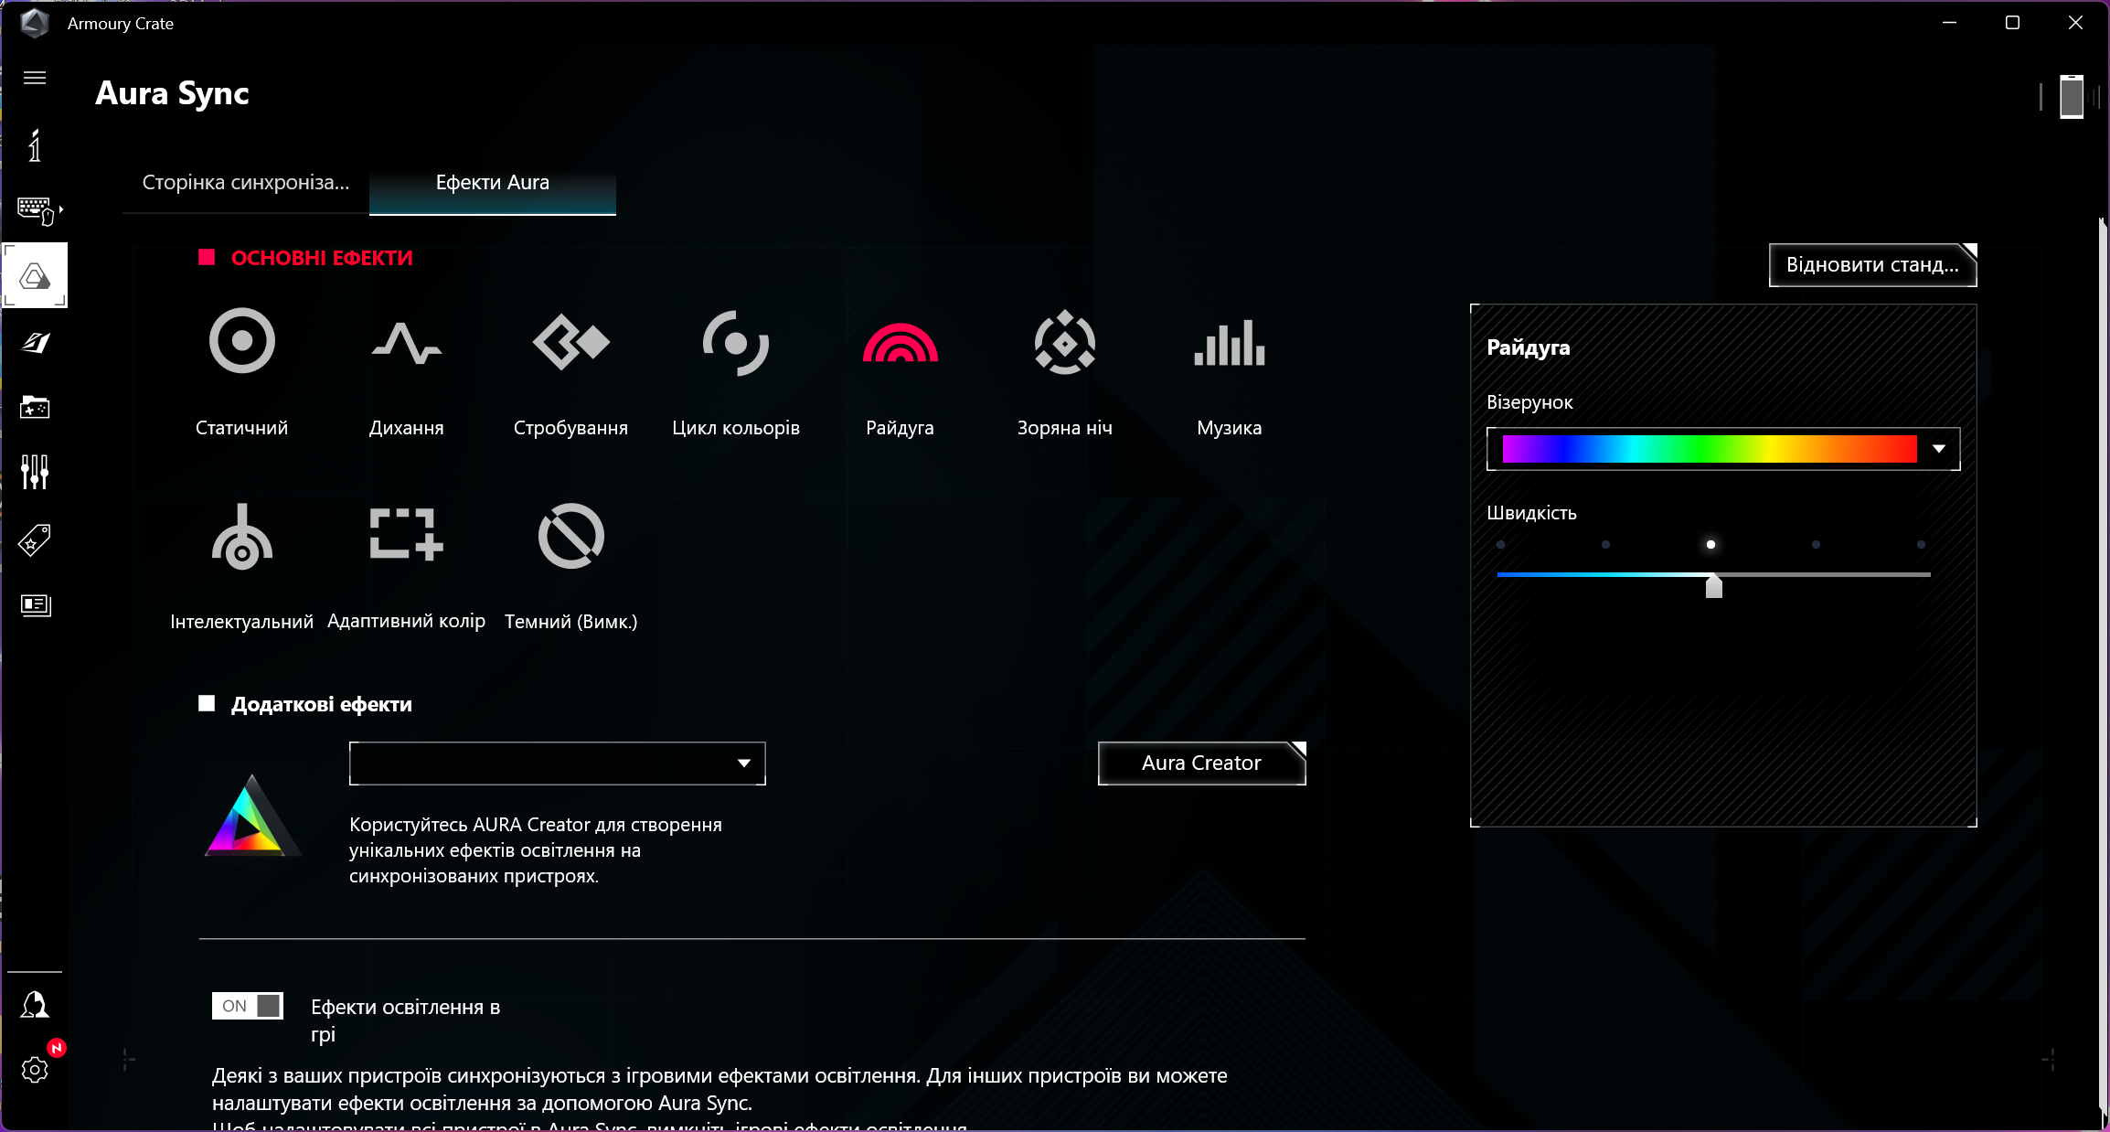Choose the Dark (Темний Вимк.) effect icon
Image resolution: width=2110 pixels, height=1132 pixels.
(x=570, y=536)
